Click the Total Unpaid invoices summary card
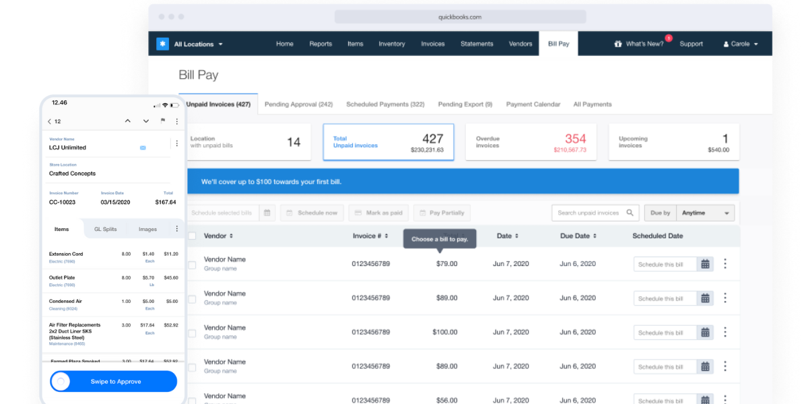Screen dimensions: 808x404 click(389, 142)
